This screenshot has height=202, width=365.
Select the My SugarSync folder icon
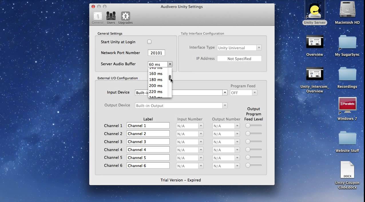point(347,45)
